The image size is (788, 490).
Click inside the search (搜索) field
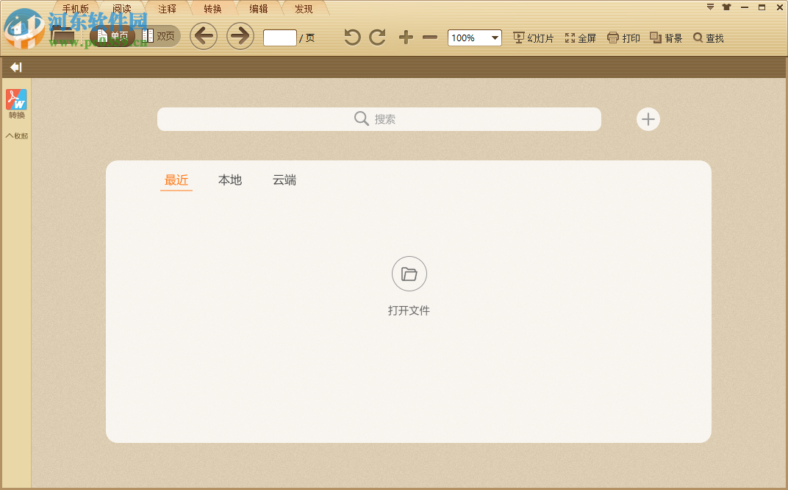coord(379,118)
